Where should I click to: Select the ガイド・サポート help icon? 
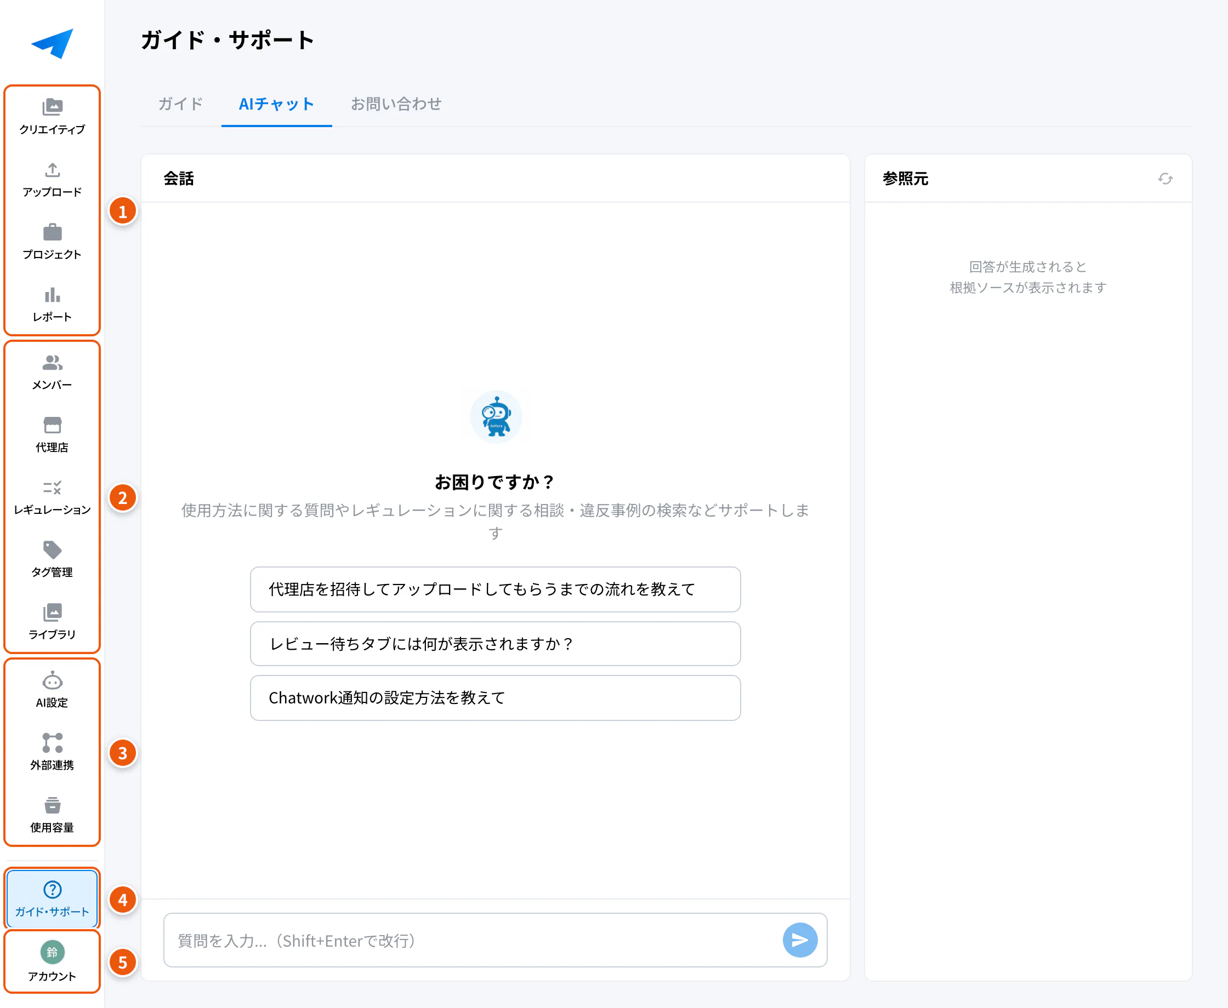point(52,890)
